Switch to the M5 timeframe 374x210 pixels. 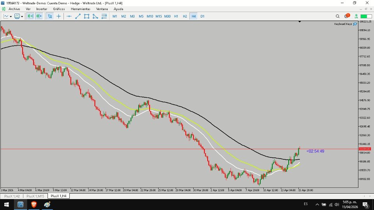point(141,16)
